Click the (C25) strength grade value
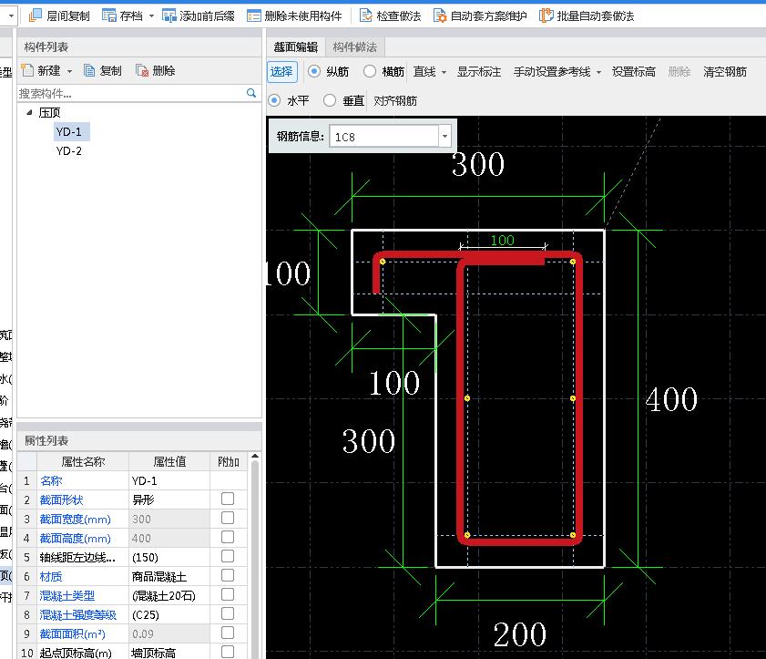 [x=169, y=614]
